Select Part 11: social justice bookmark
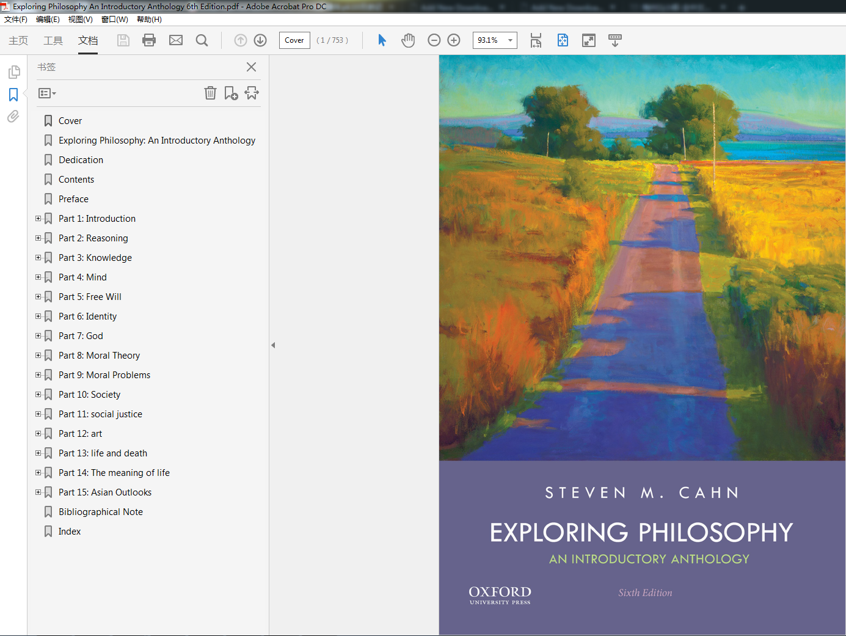This screenshot has width=846, height=636. 100,414
